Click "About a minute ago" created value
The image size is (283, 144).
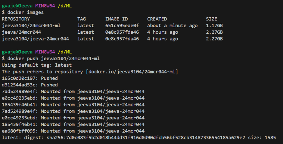coord(173,25)
